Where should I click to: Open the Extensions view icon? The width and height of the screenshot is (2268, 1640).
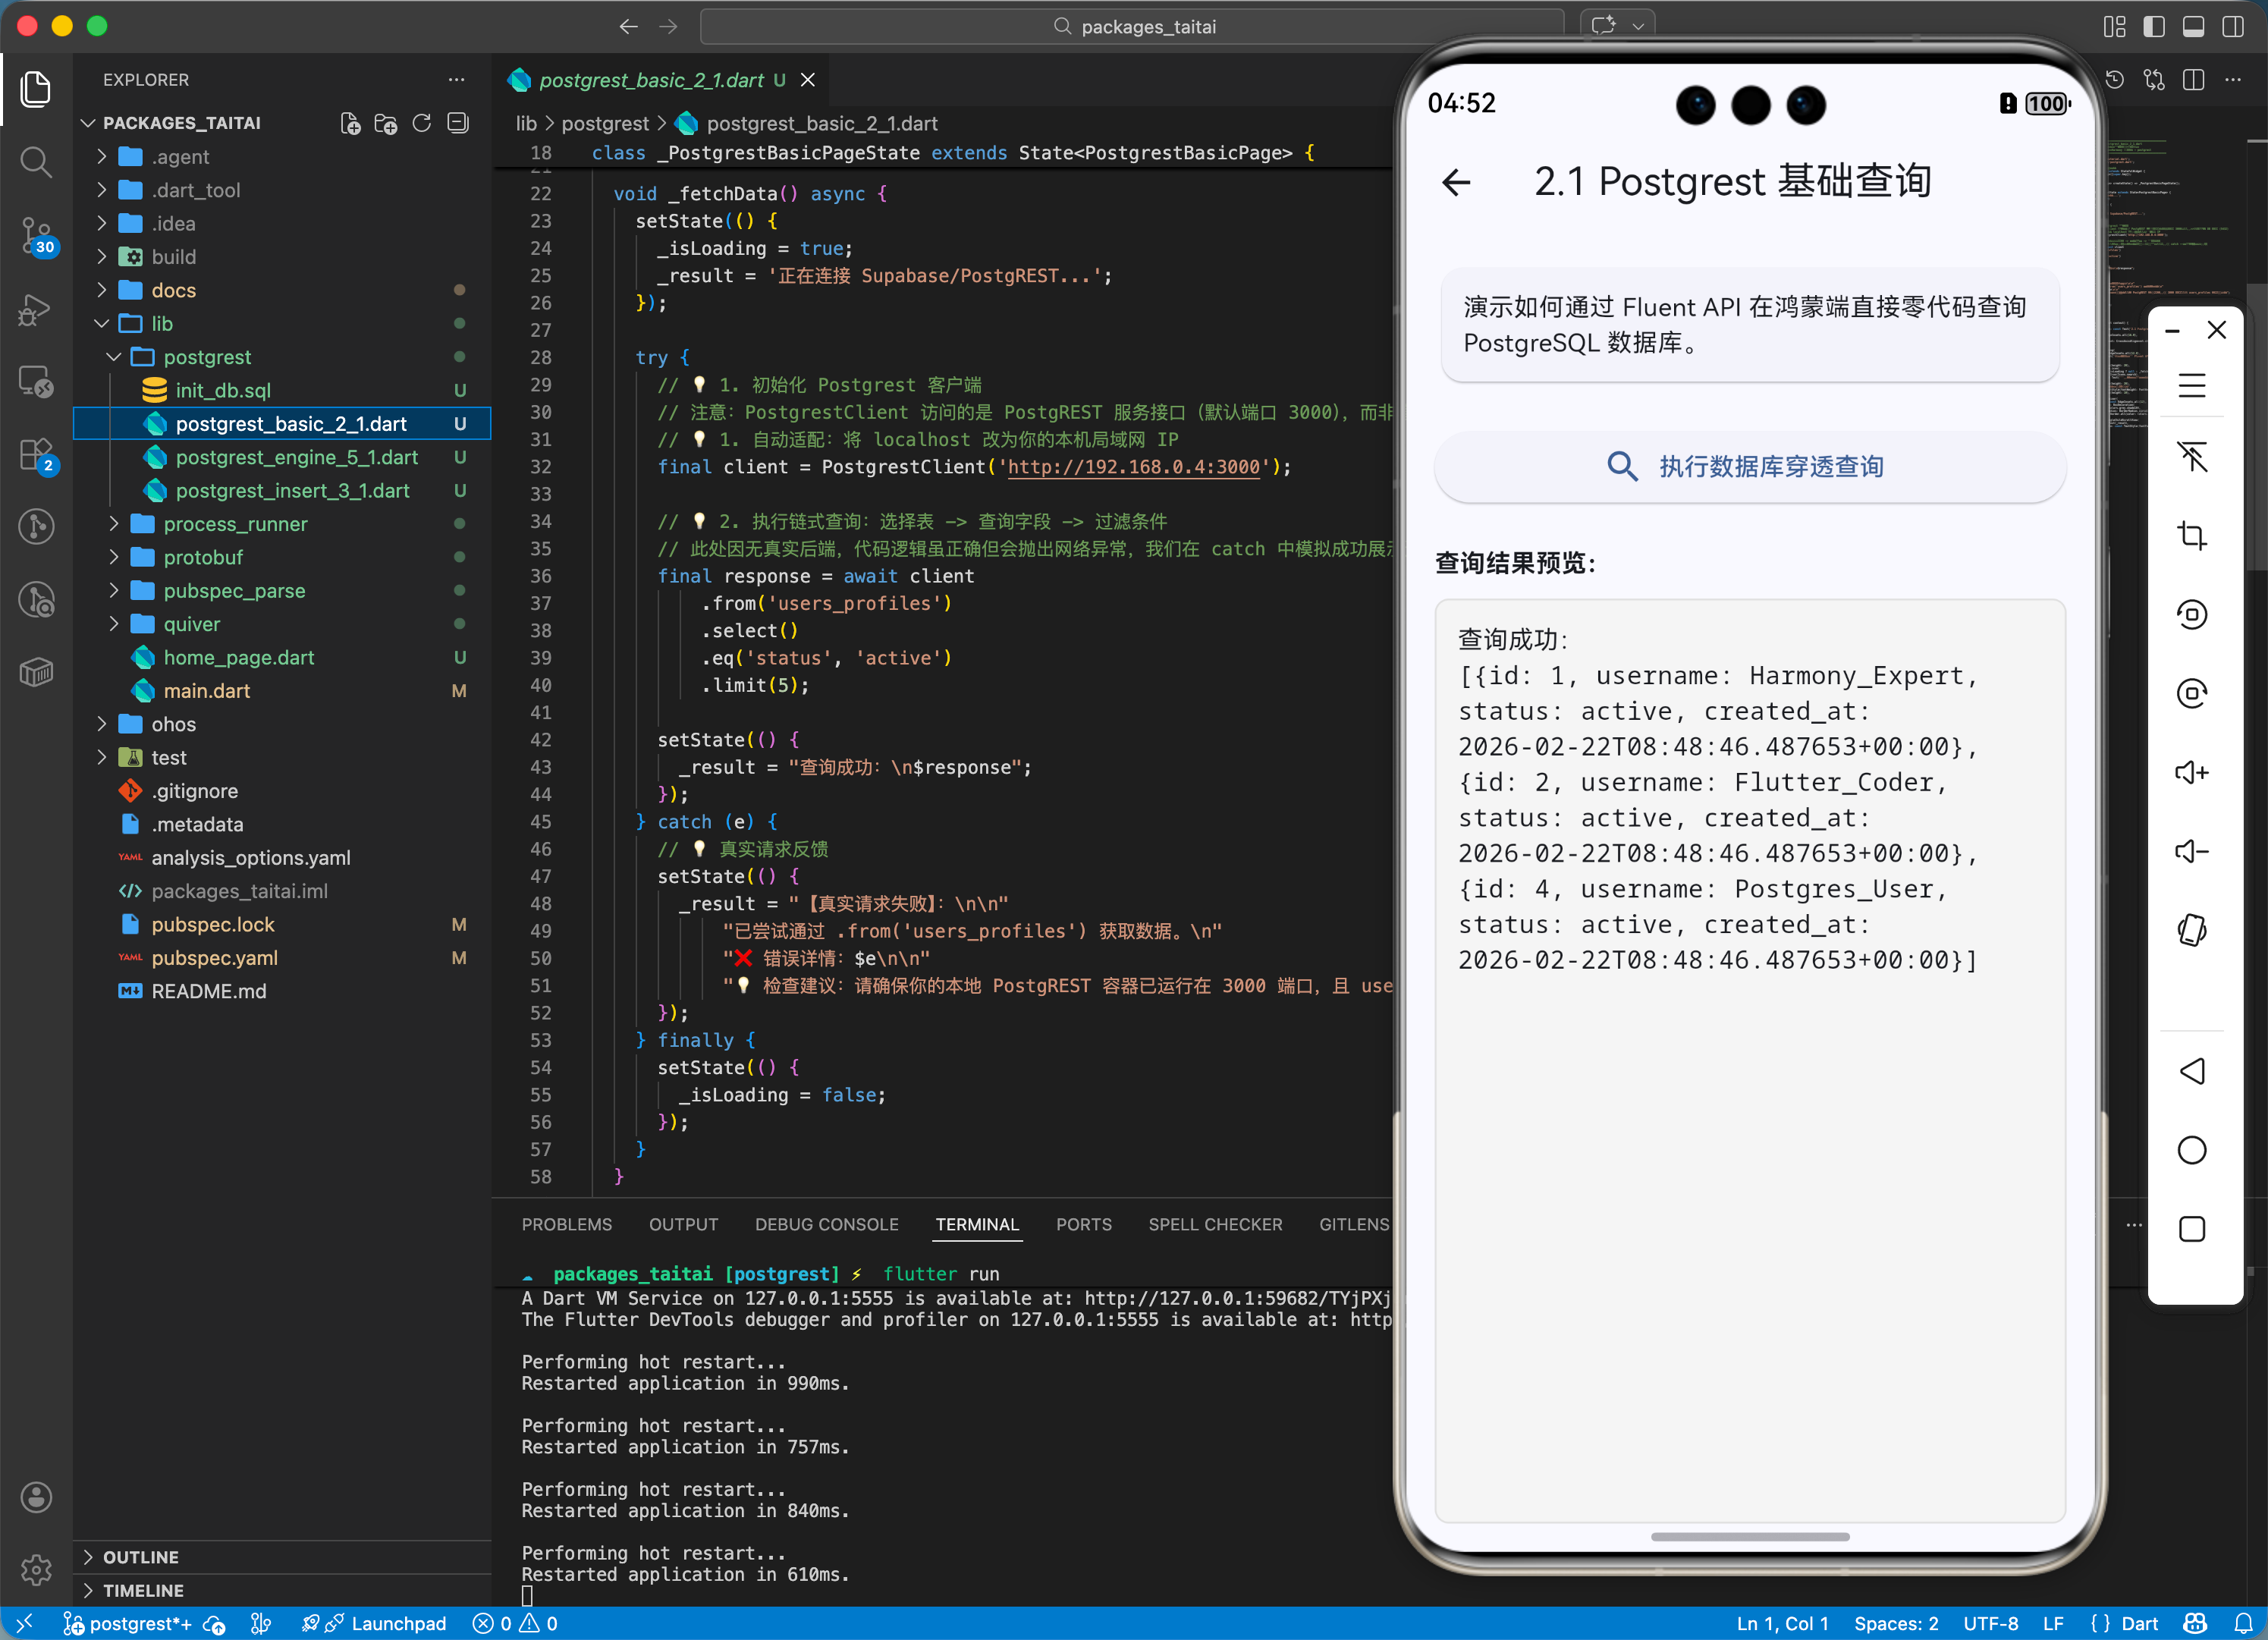tap(36, 455)
